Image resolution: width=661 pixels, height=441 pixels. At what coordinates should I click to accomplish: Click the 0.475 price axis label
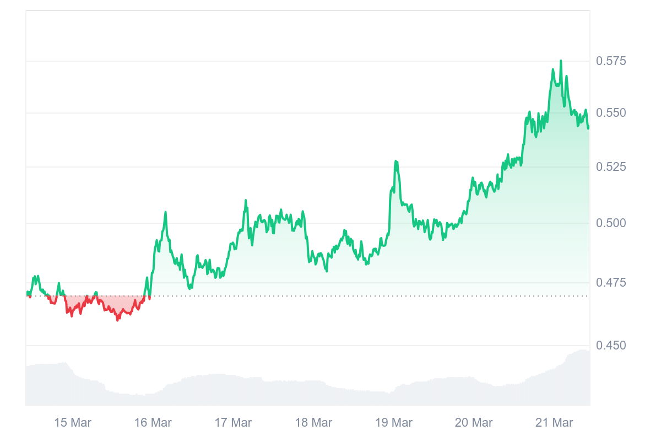point(611,283)
